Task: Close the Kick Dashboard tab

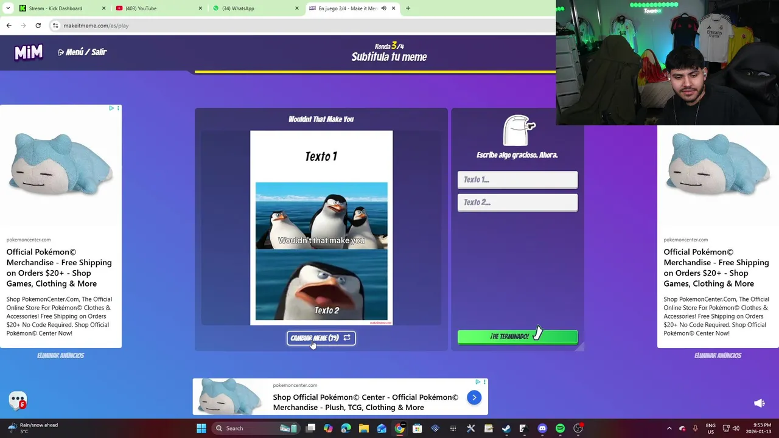Action: (103, 8)
